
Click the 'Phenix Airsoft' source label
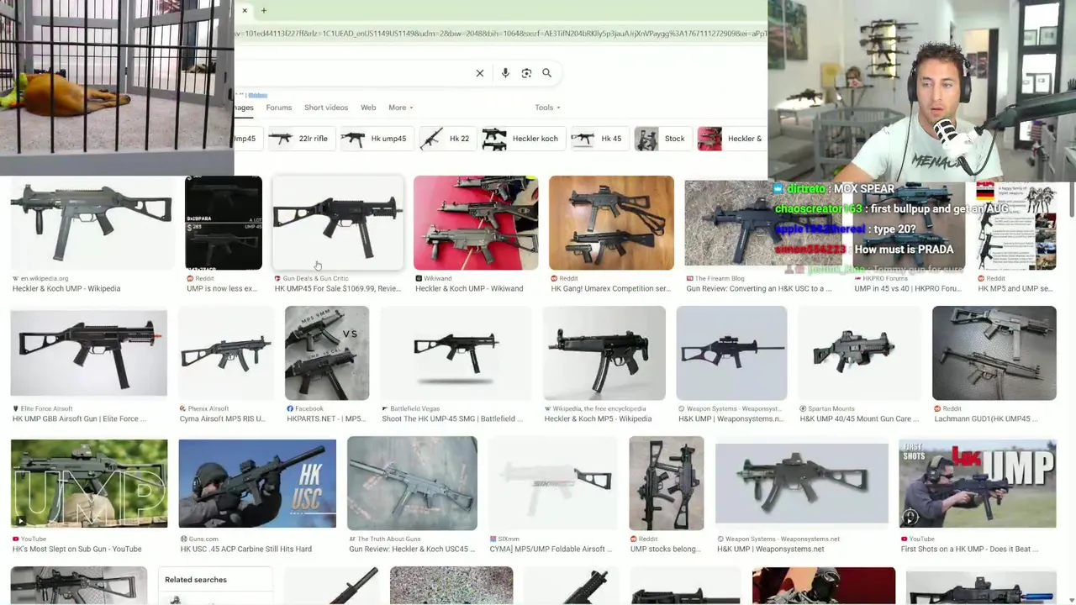point(208,409)
